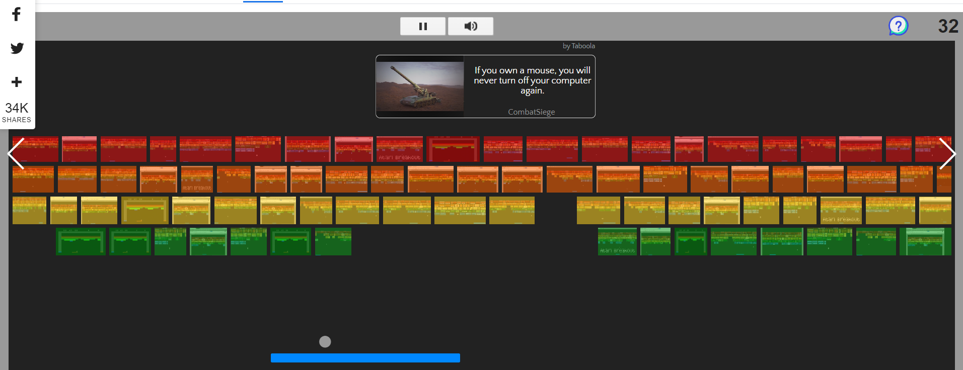Click the 34K shares counter
963x370 pixels.
17,113
